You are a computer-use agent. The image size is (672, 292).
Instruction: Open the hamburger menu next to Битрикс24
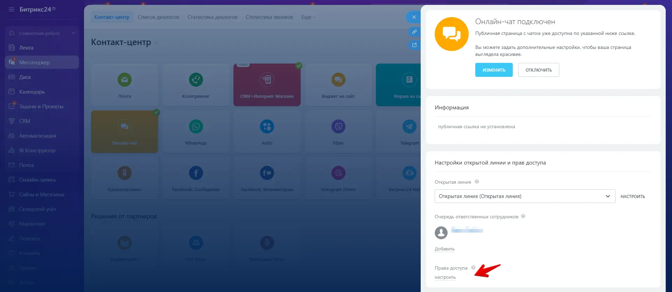pos(12,9)
